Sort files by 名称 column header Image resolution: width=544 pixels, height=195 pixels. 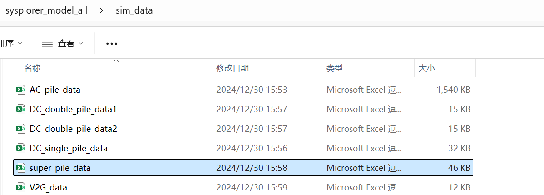tap(32, 68)
